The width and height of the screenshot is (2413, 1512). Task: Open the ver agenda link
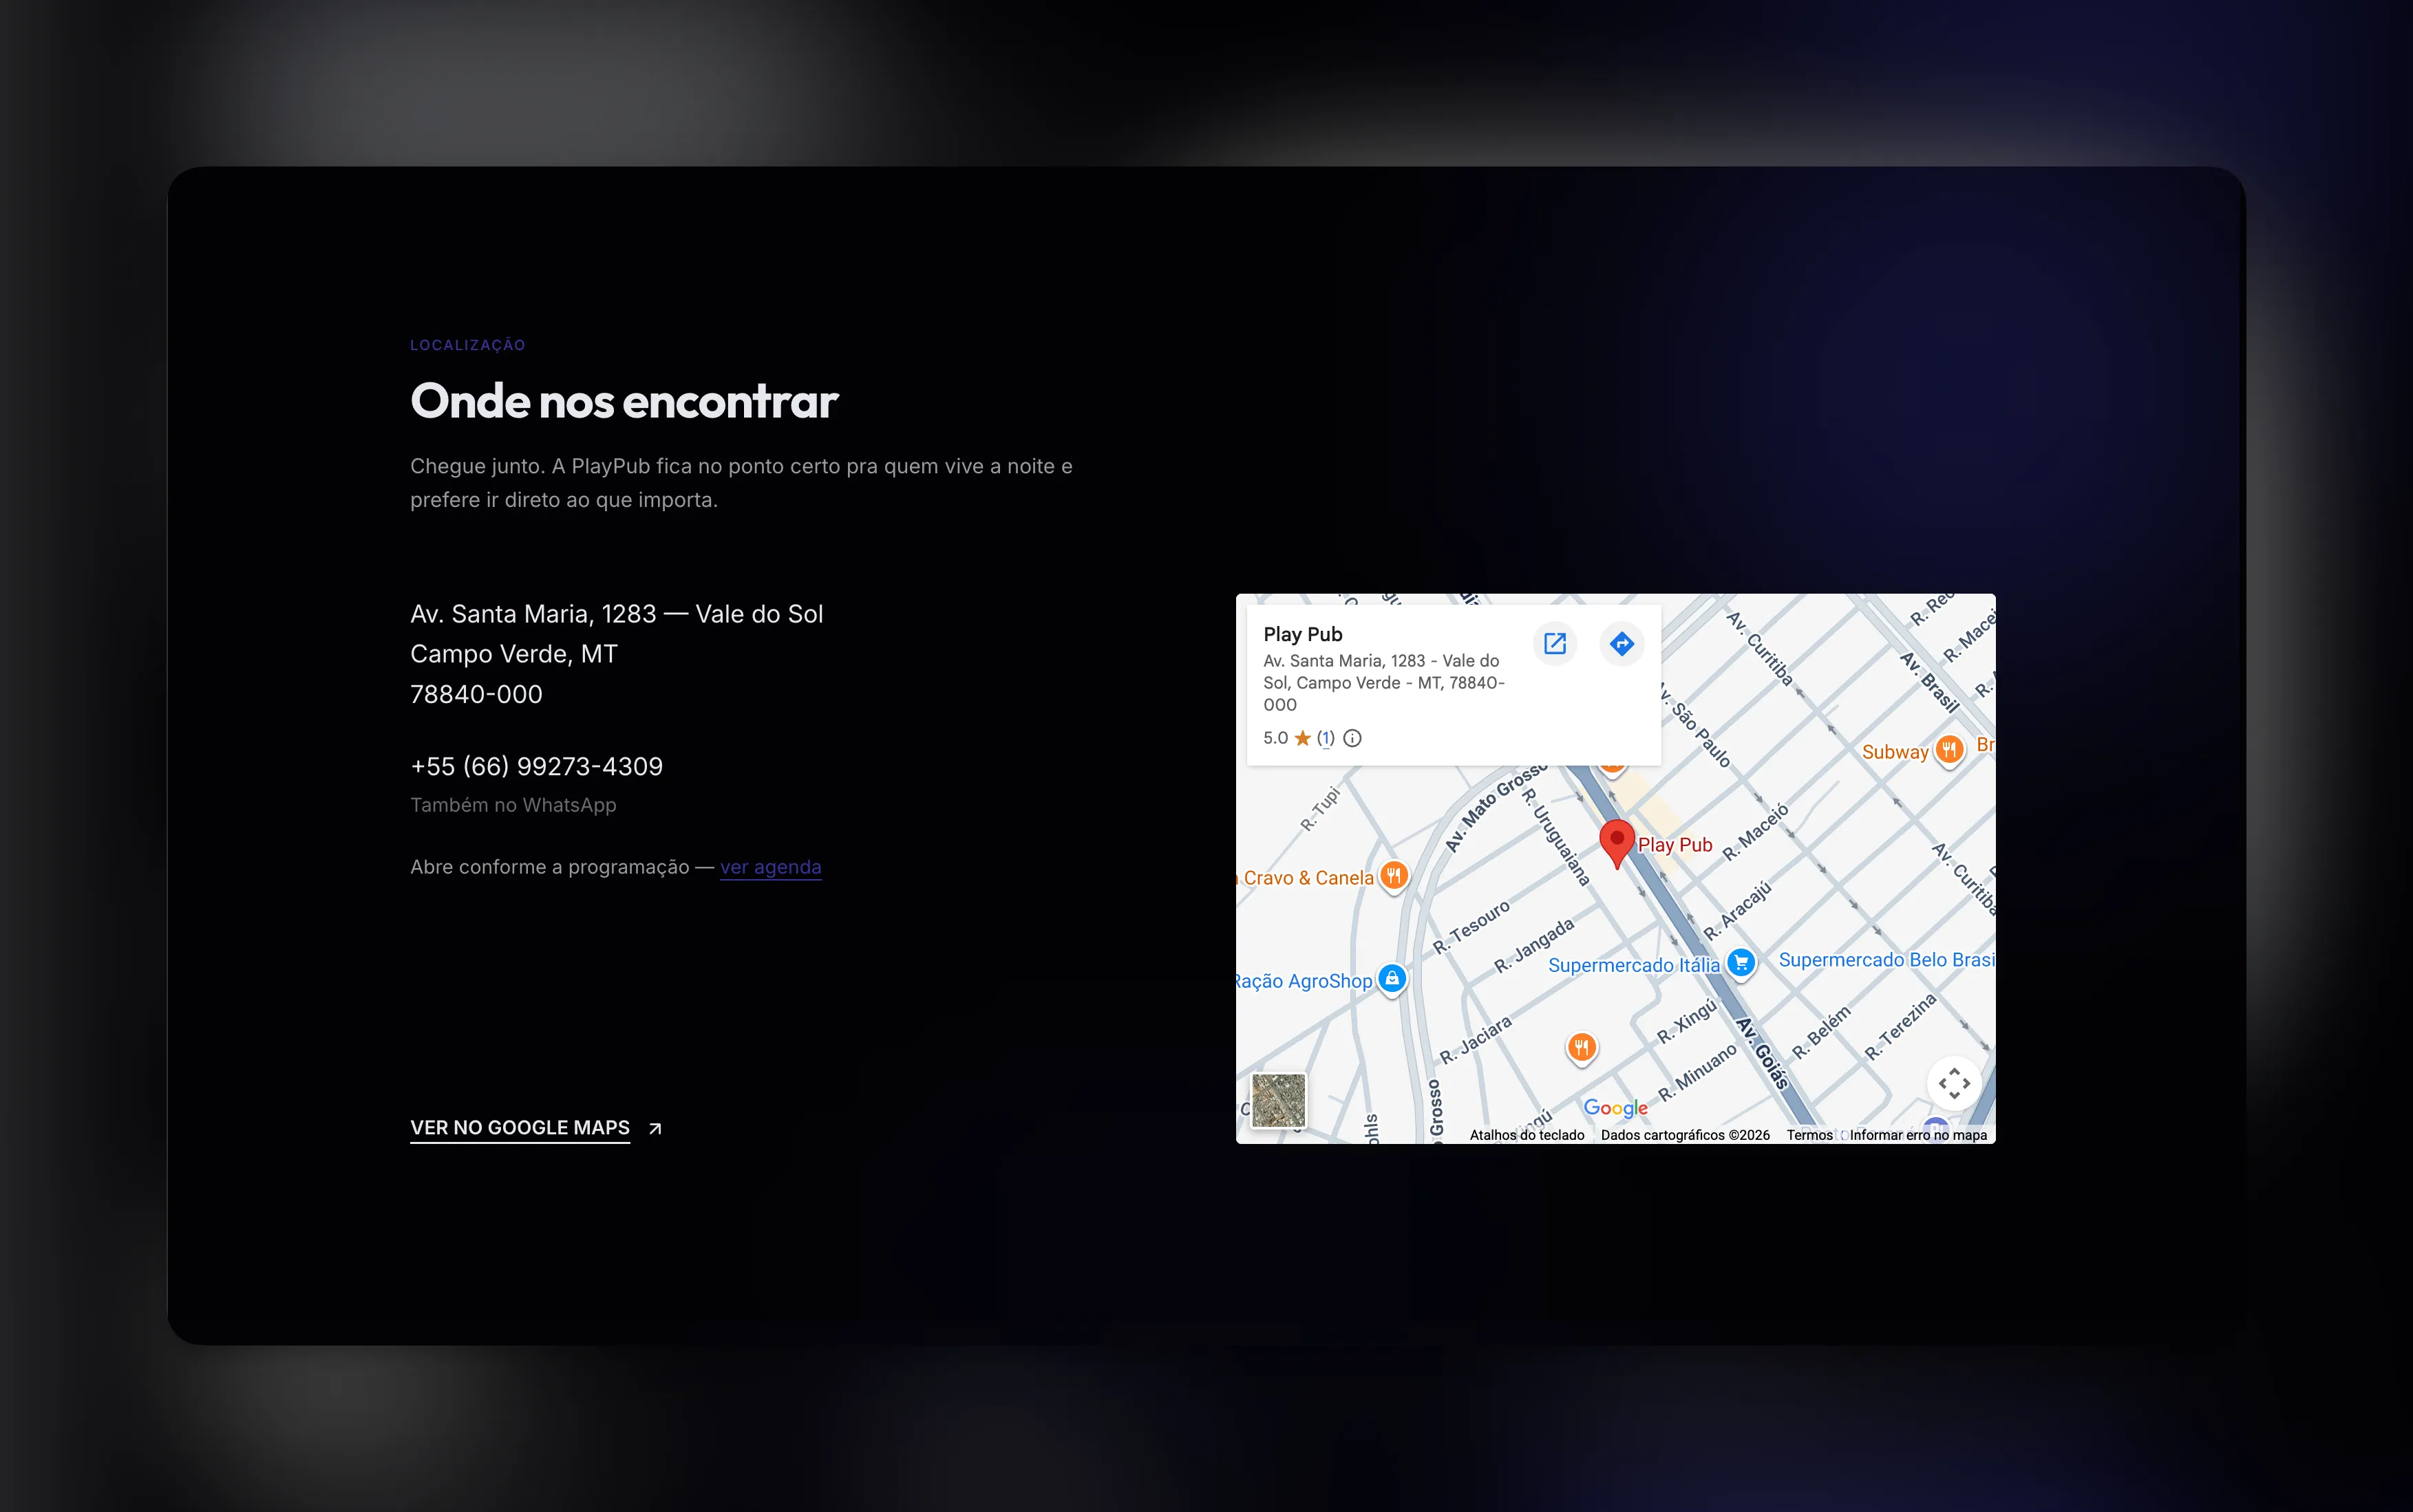pos(770,867)
